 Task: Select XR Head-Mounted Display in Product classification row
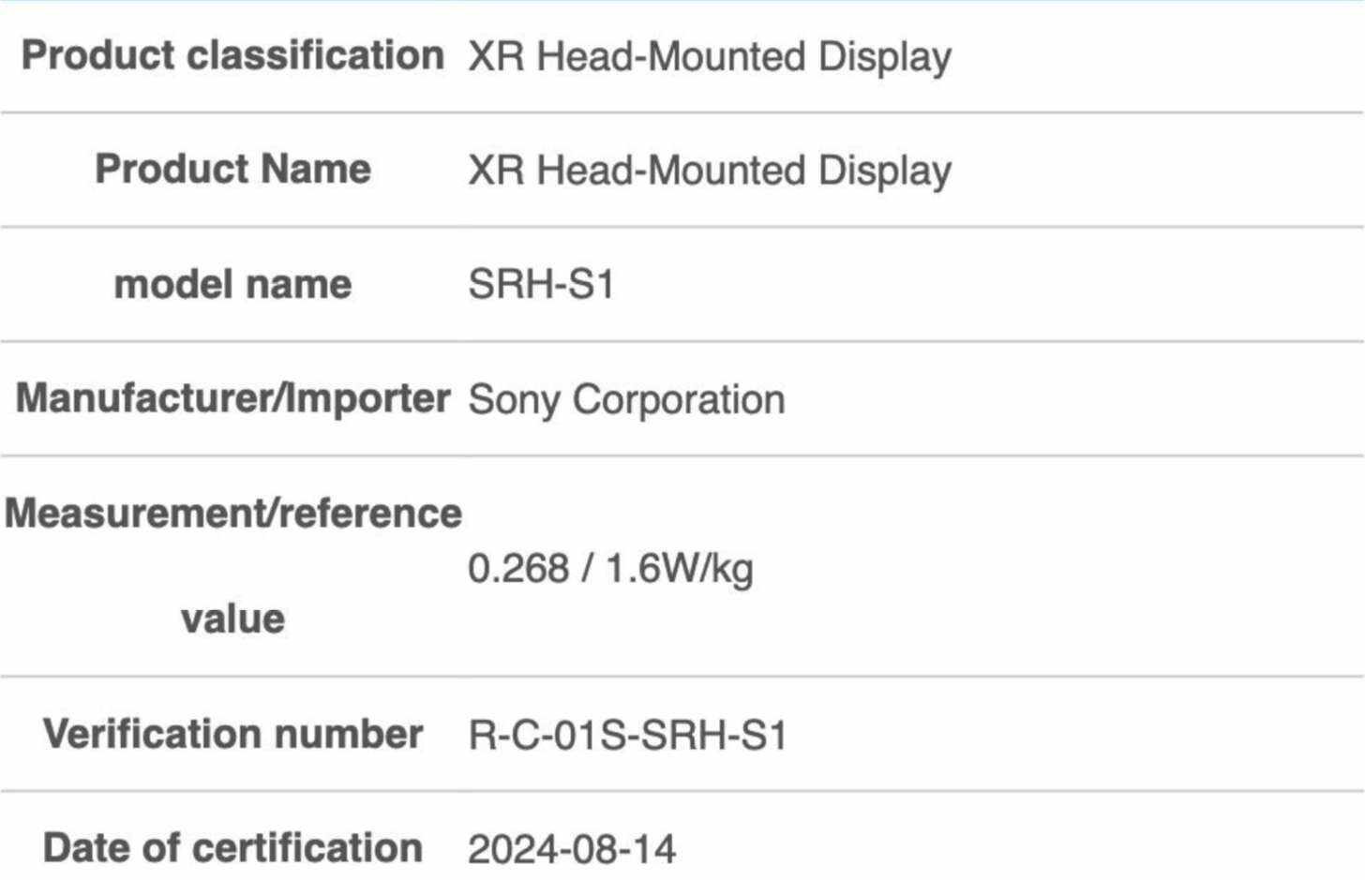tap(710, 57)
